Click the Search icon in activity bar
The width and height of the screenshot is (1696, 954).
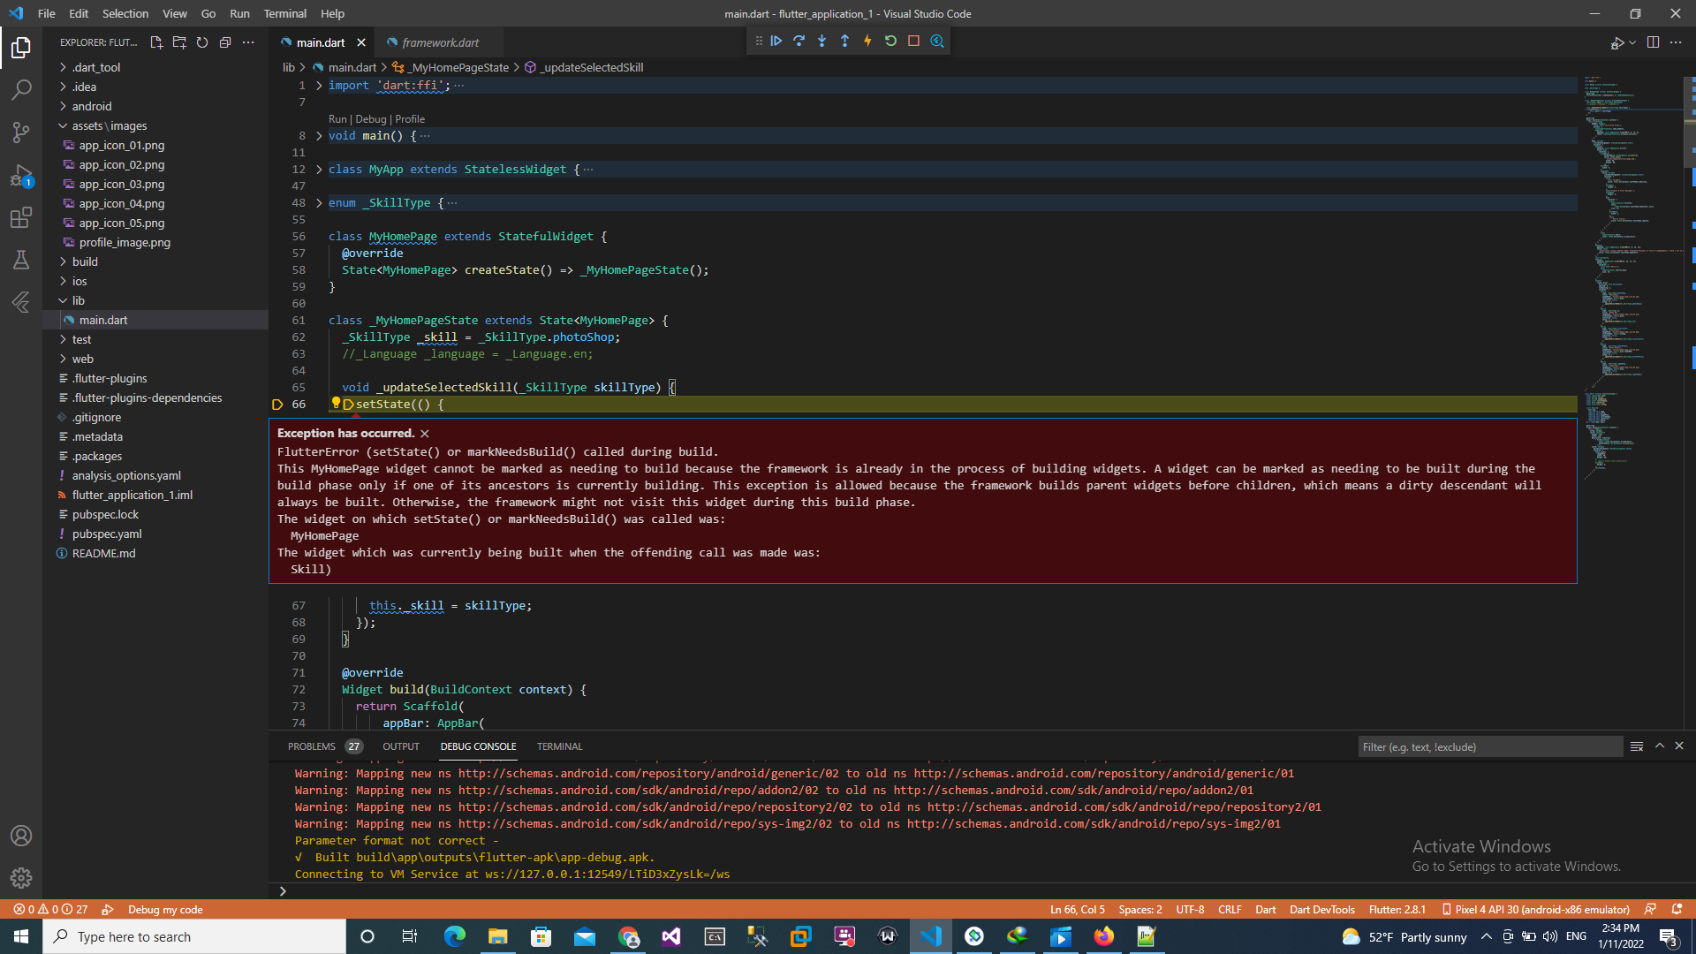click(x=21, y=88)
